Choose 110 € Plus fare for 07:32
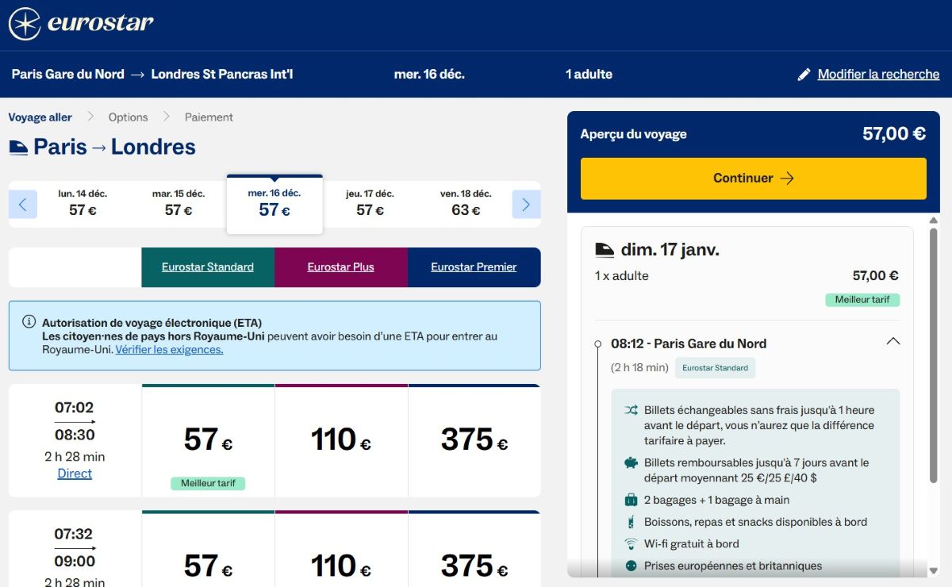 click(341, 549)
